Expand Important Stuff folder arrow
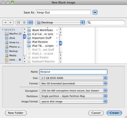127x118 pixels. click(57, 38)
